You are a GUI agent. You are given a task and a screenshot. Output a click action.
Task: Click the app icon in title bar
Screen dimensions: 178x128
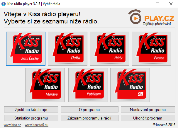tap(4, 4)
